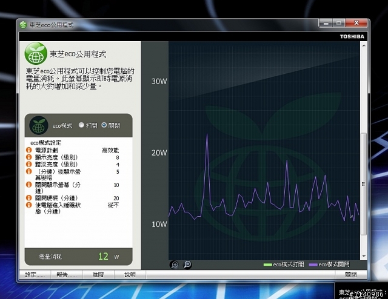The image size is (388, 299).
Task: Click info icon beside 電源計劃
Action: pyautogui.click(x=29, y=150)
